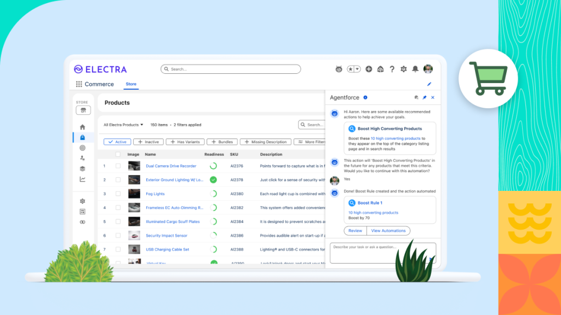The image size is (561, 315).
Task: Open the person with cart sidebar icon
Action: (82, 158)
